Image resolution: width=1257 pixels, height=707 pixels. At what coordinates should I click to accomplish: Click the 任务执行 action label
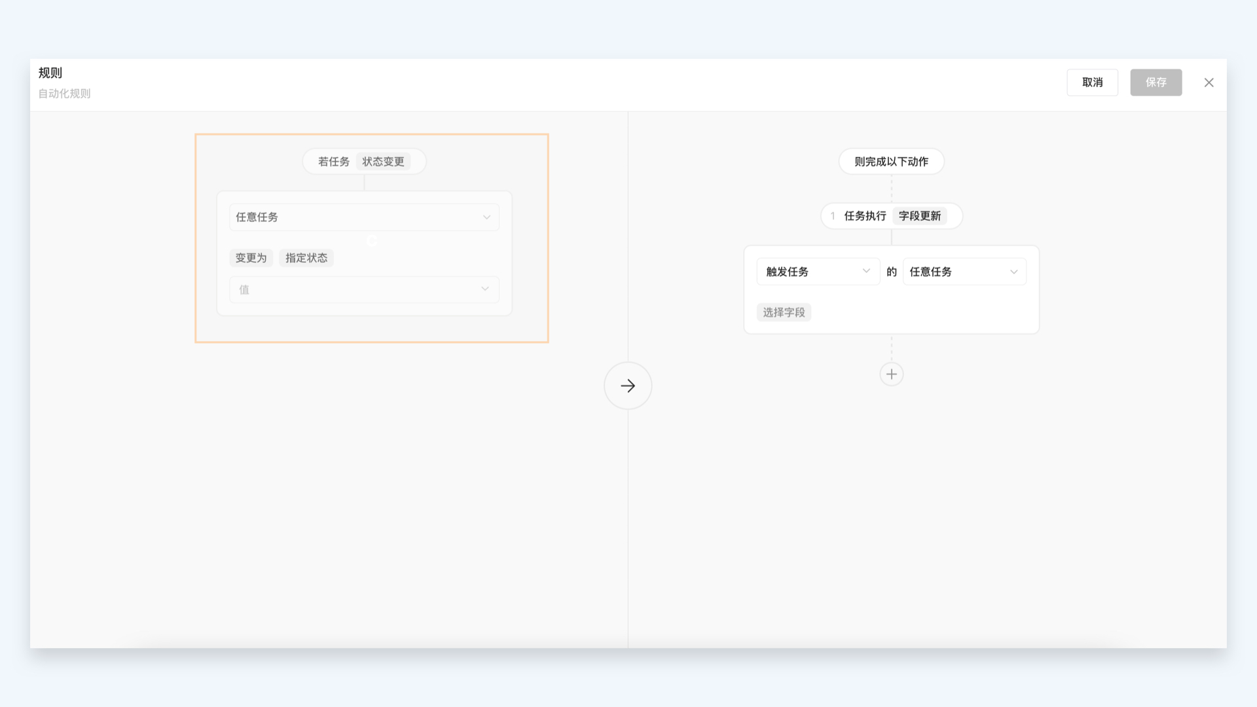865,216
